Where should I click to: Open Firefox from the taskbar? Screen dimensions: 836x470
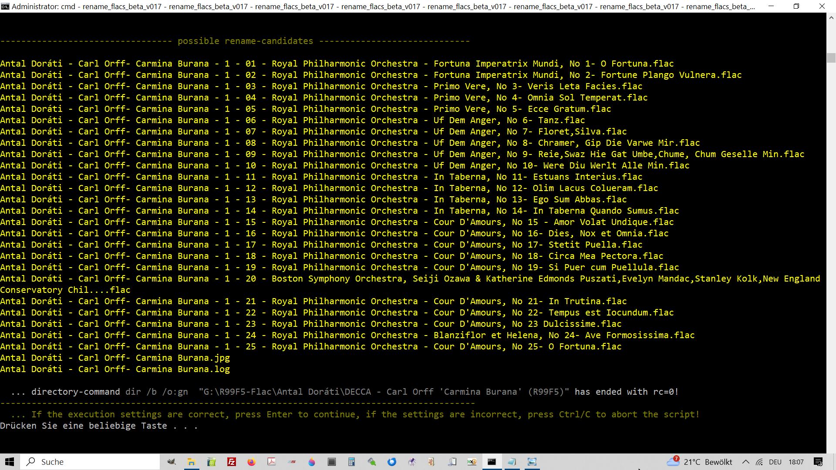(252, 462)
